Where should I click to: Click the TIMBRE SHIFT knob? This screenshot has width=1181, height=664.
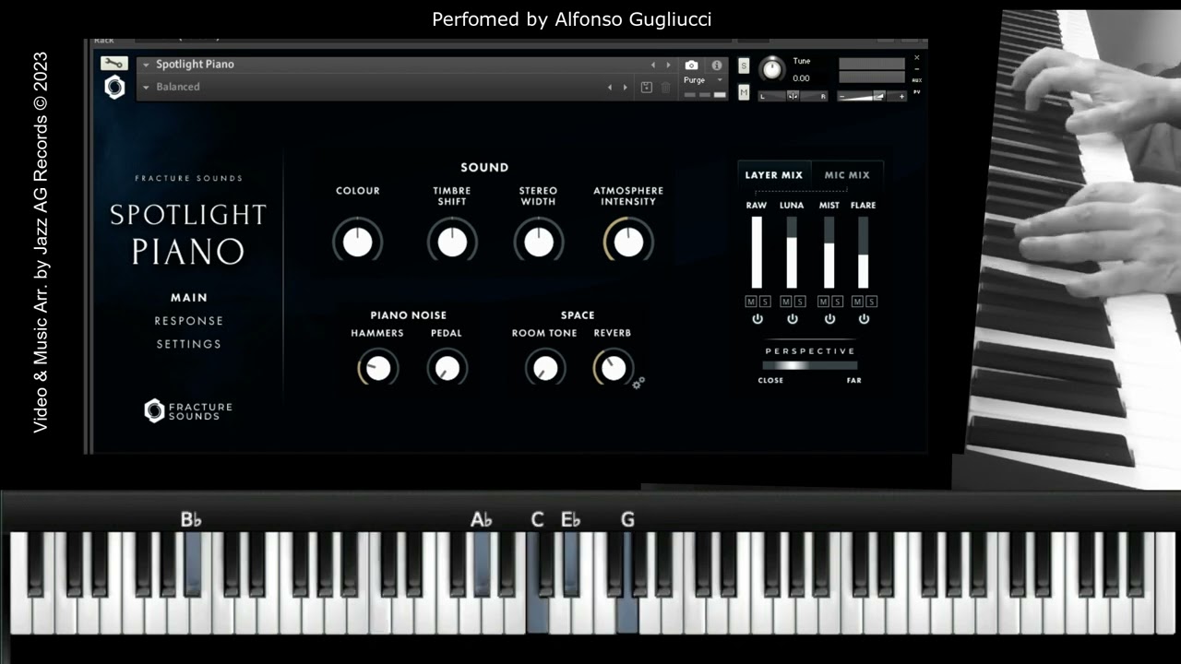click(452, 242)
